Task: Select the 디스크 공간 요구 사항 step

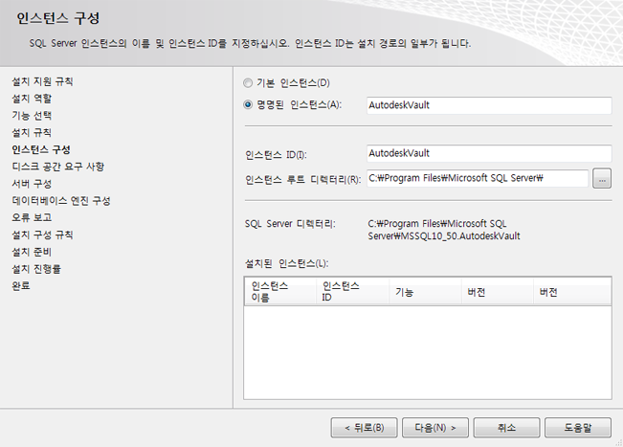Action: (x=58, y=167)
